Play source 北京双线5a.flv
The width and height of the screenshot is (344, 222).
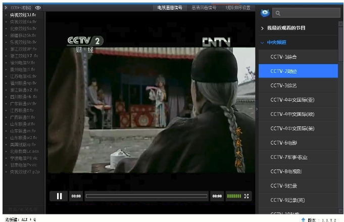pos(23,28)
